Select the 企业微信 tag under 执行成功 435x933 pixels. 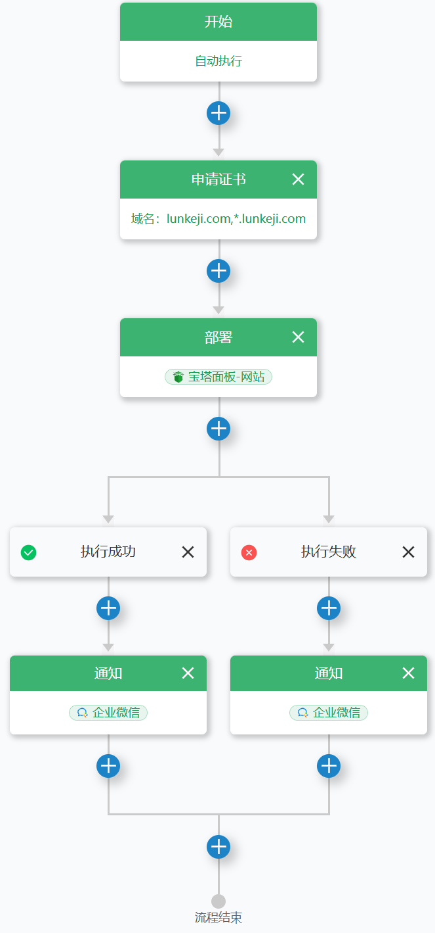pyautogui.click(x=108, y=713)
